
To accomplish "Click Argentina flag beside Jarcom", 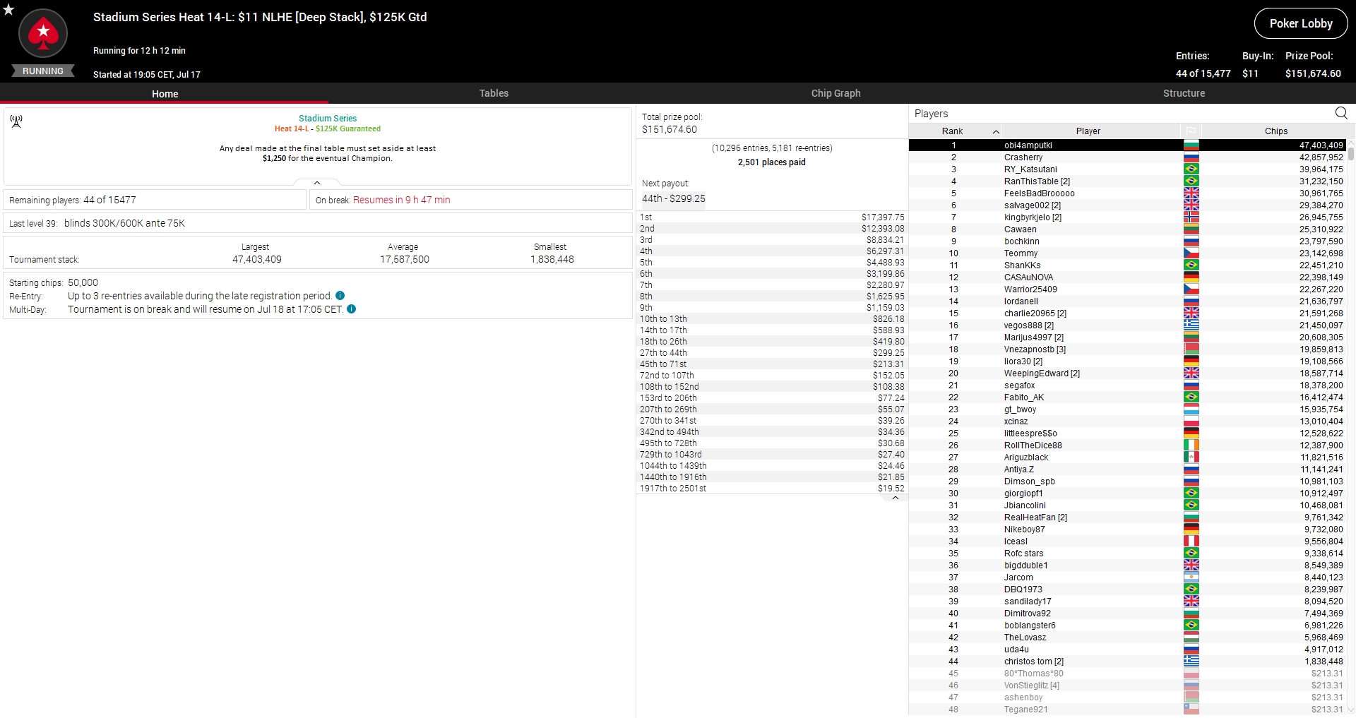I will (1191, 578).
